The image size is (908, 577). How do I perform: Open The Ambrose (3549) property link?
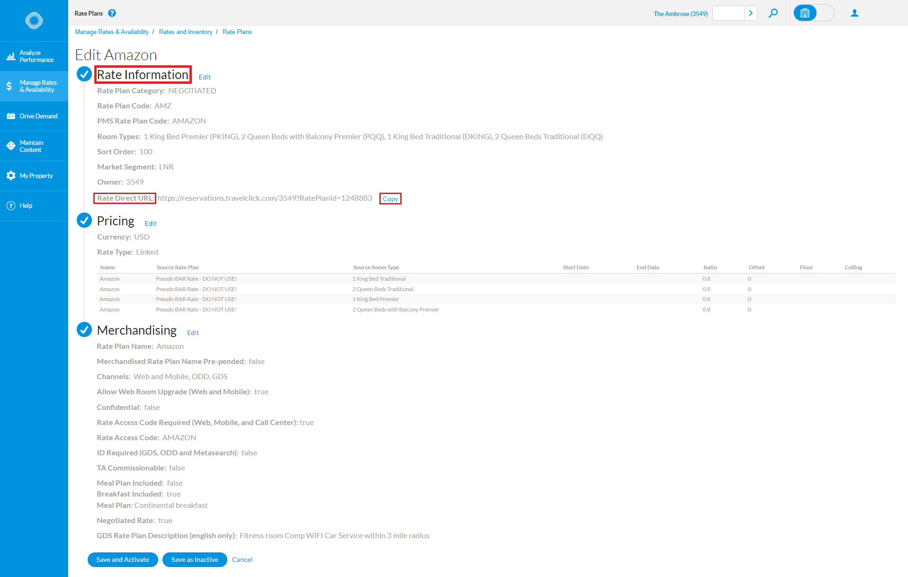coord(681,14)
